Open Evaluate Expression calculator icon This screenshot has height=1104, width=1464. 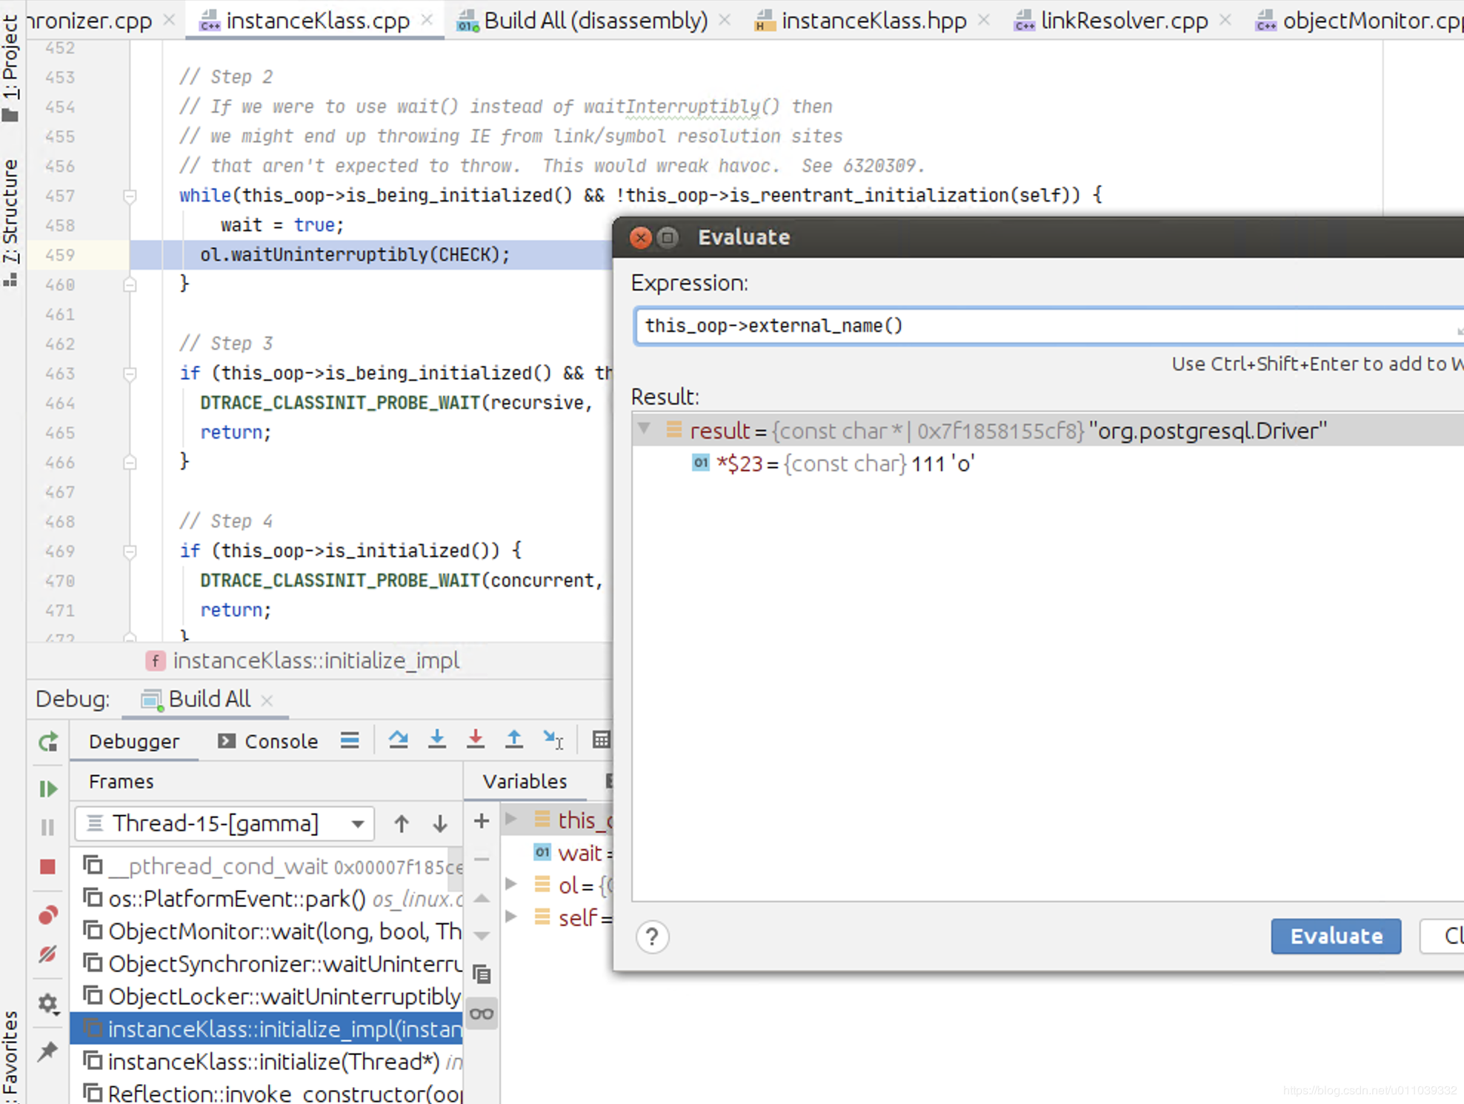point(602,739)
